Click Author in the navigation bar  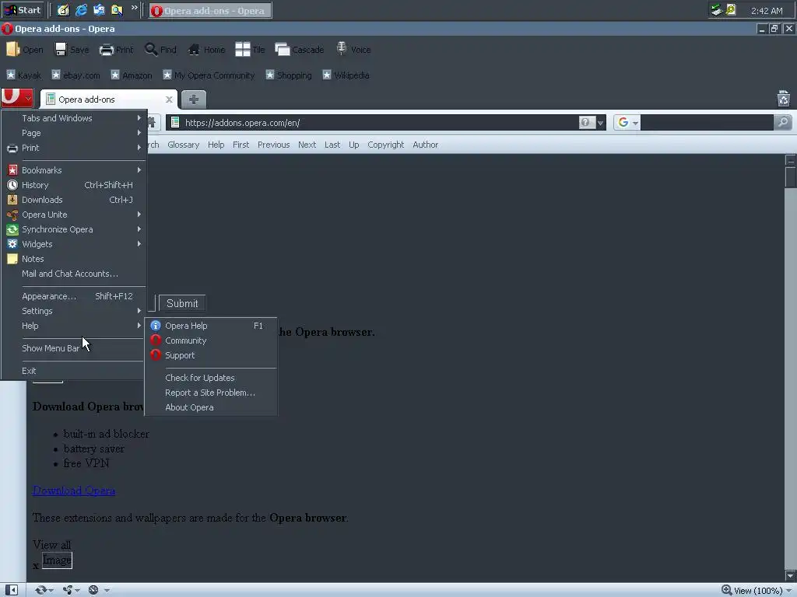426,145
